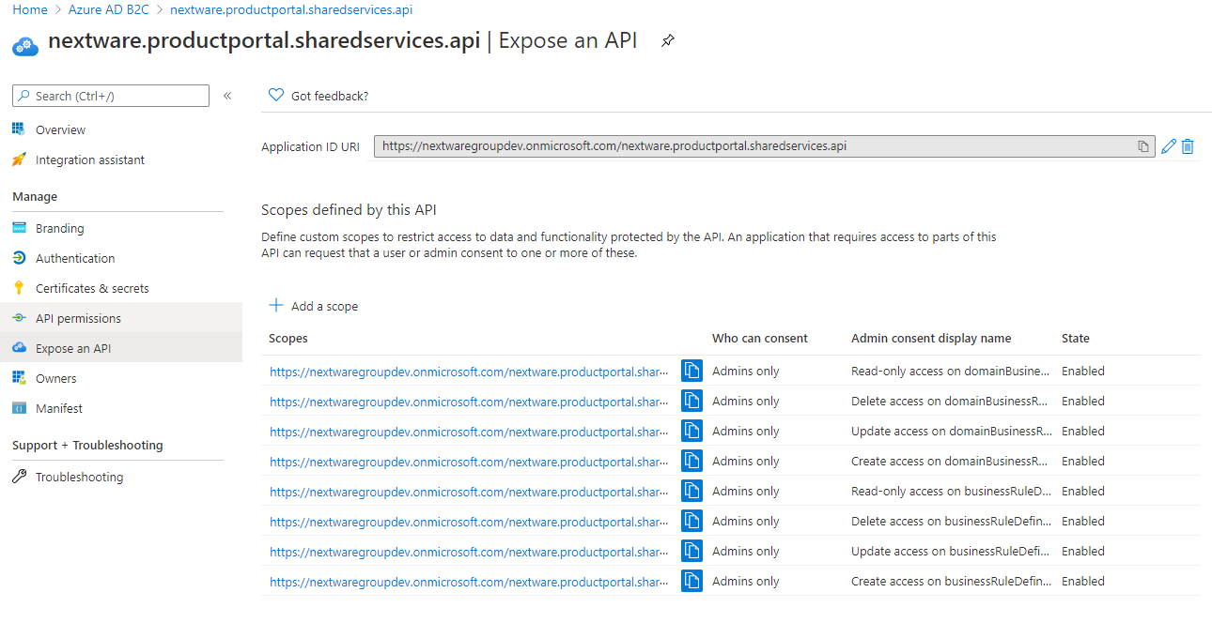Click Got feedback?

[330, 96]
